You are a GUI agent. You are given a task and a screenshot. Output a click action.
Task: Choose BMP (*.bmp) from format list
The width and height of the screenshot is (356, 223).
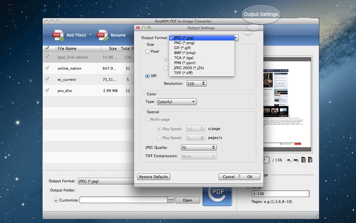(x=202, y=53)
